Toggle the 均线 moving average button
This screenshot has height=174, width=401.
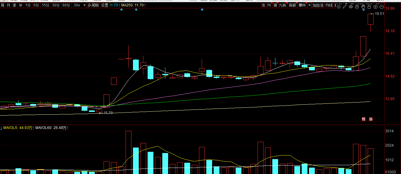click(329, 5)
